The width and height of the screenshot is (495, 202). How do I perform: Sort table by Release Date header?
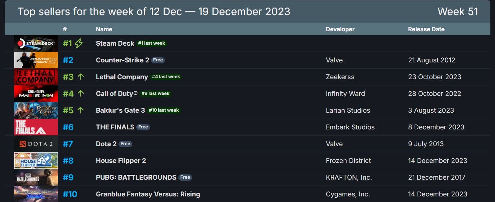pos(426,29)
